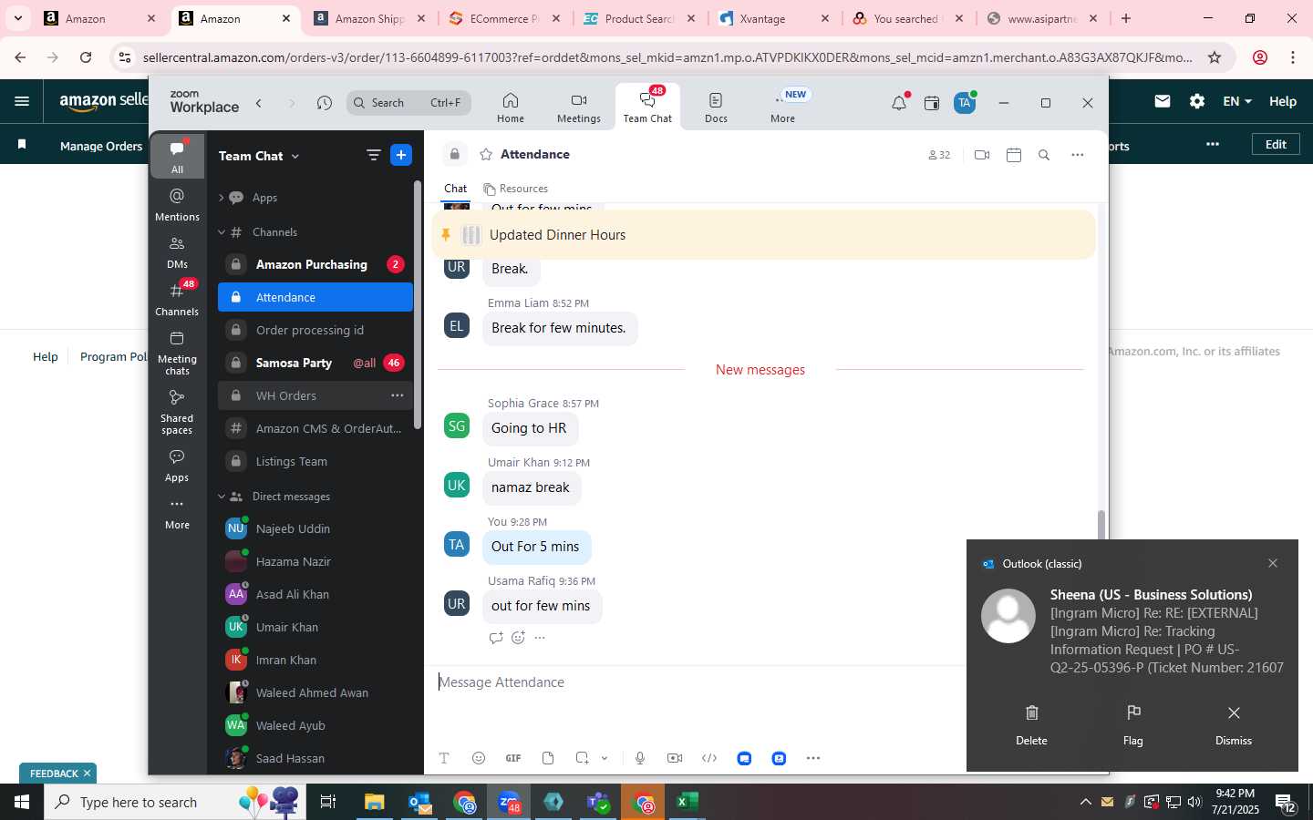Viewport: 1313px width, 820px height.
Task: Flag the email in Outlook notification
Action: click(x=1133, y=724)
